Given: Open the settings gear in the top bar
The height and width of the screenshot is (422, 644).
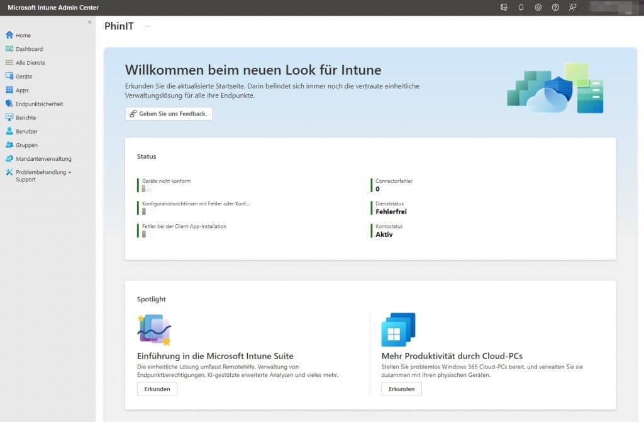Looking at the screenshot, I should pos(538,7).
